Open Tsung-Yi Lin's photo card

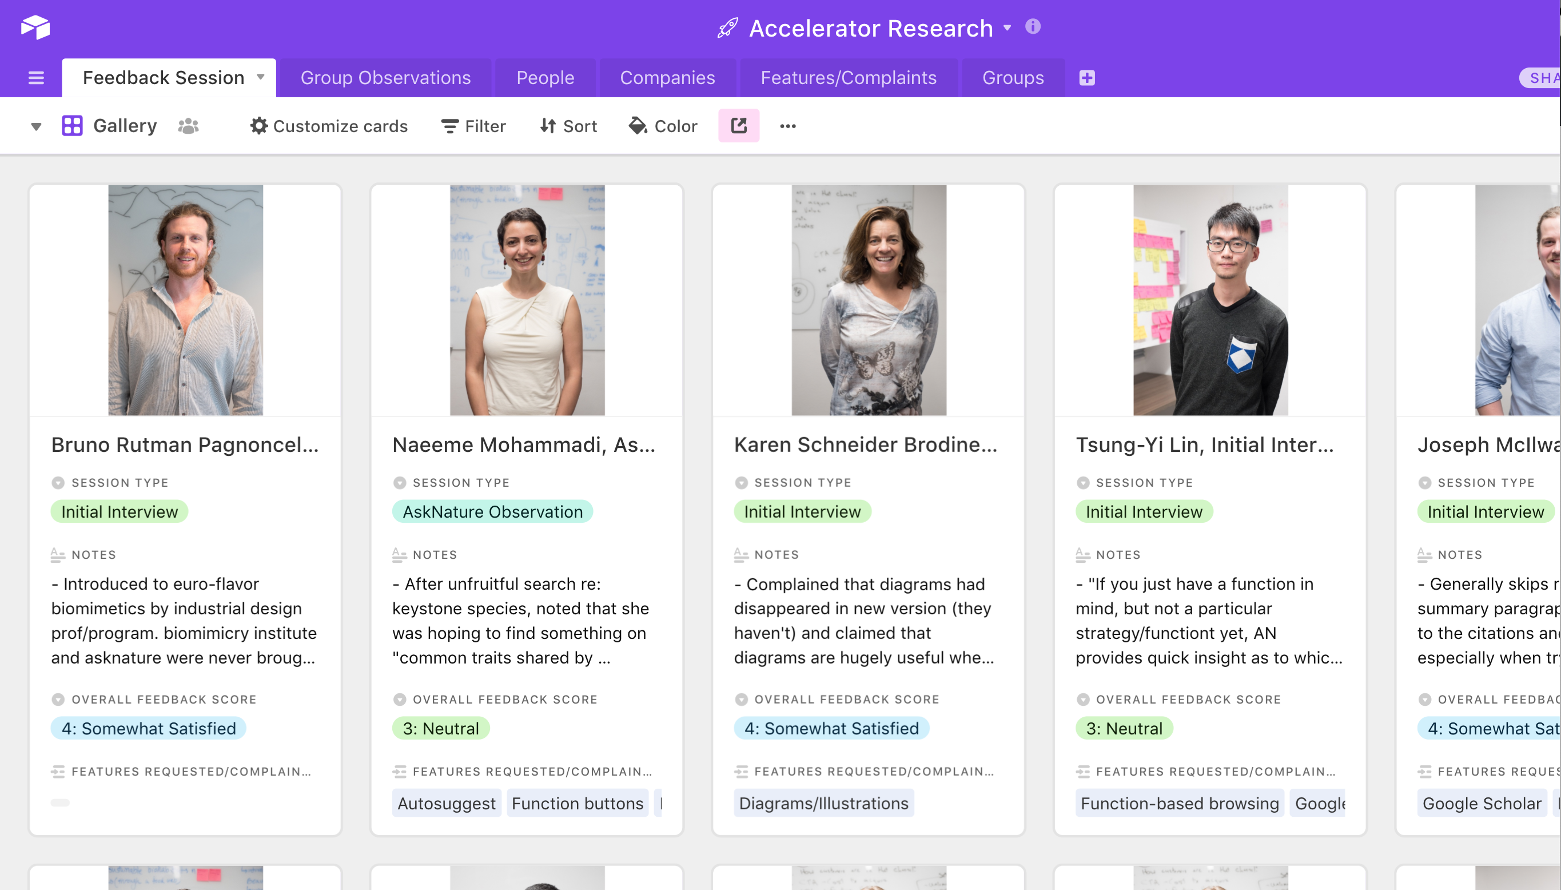1210,300
